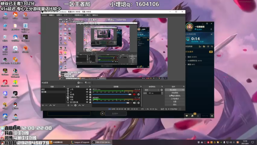This screenshot has height=145, width=257.
Task: Move the scene up in the scenes list
Action: [x=50, y=105]
